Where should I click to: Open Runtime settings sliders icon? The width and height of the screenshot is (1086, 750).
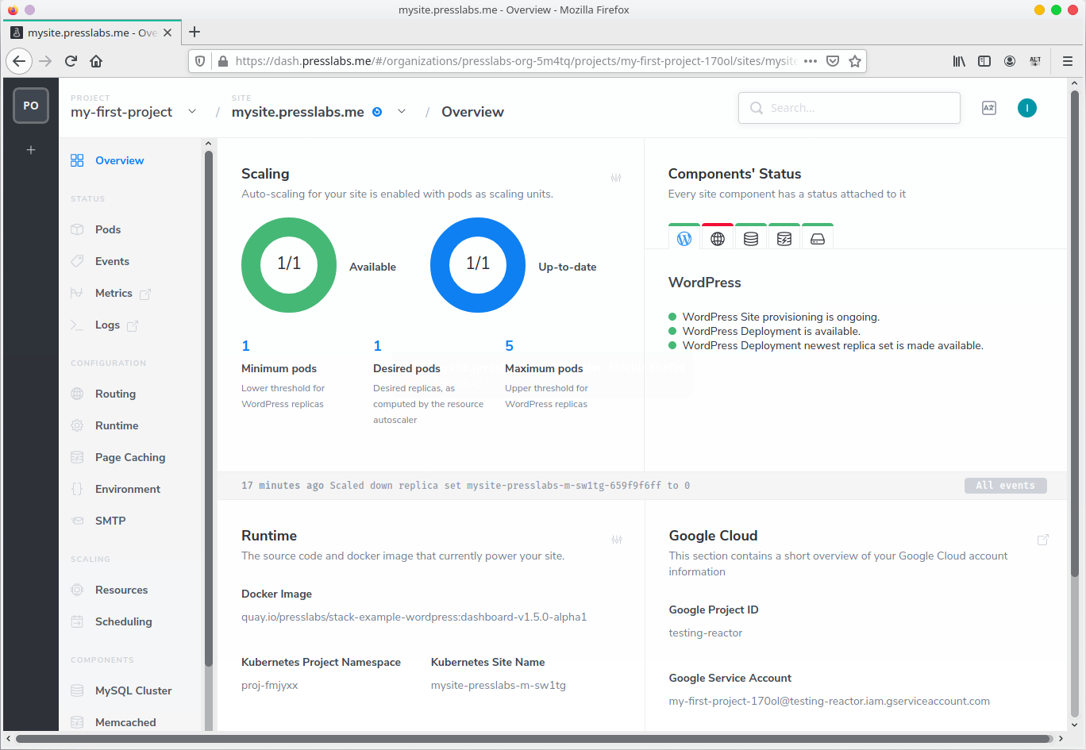coord(617,540)
